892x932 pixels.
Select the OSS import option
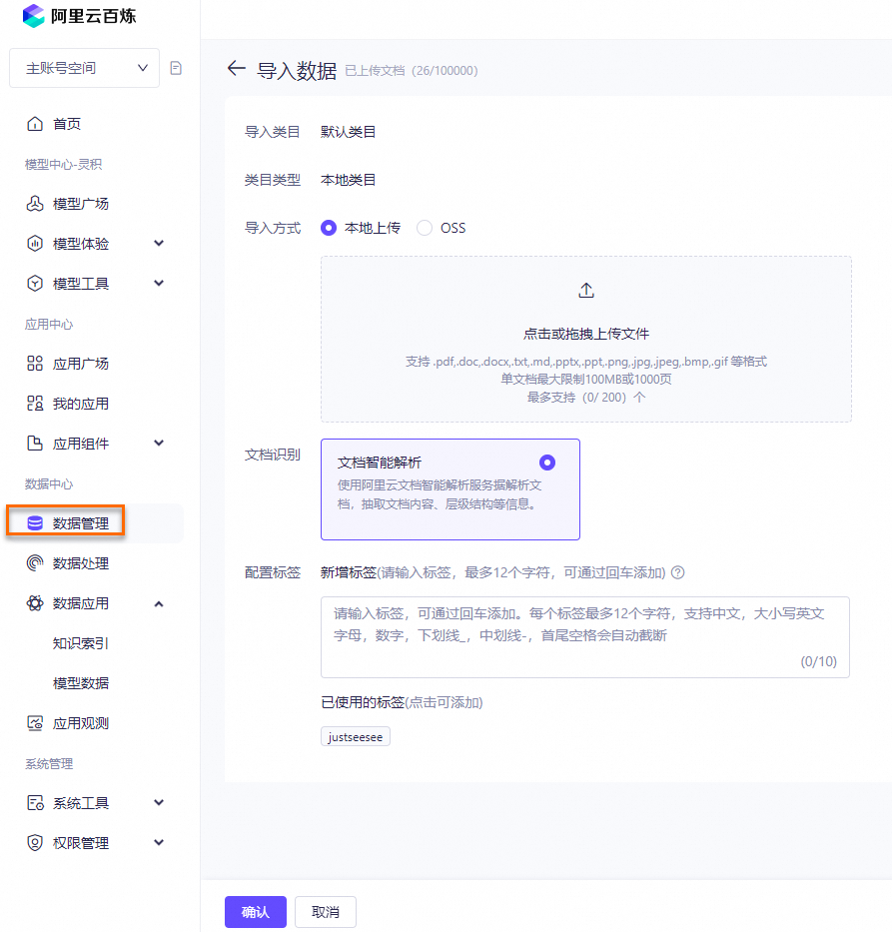tap(425, 228)
